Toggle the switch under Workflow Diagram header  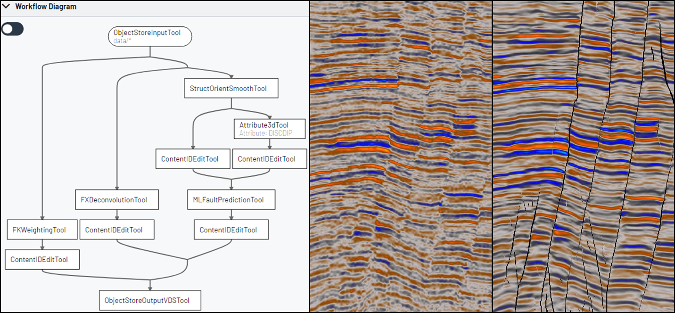(12, 29)
